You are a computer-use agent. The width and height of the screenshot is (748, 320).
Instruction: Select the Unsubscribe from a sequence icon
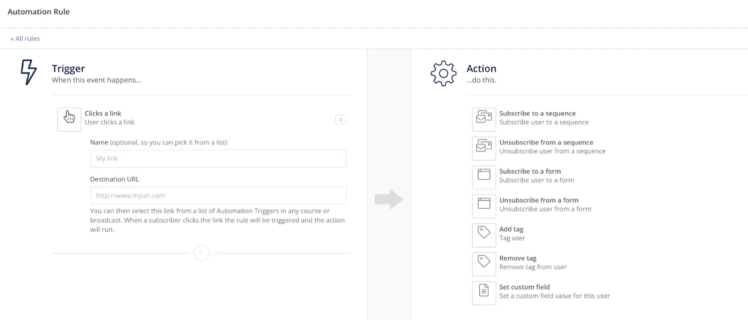click(484, 147)
